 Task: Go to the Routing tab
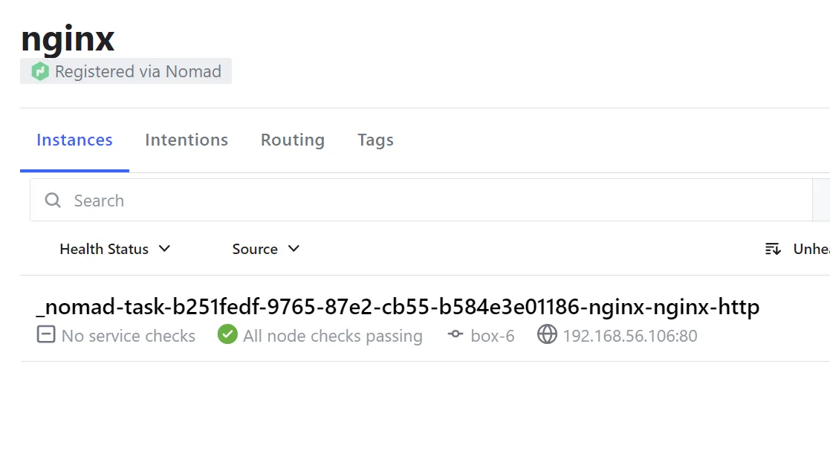[x=293, y=140]
